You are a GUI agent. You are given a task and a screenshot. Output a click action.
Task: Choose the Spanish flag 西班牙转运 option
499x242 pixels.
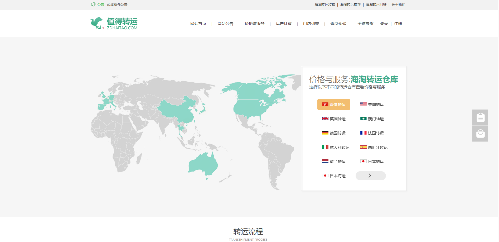pyautogui.click(x=374, y=147)
